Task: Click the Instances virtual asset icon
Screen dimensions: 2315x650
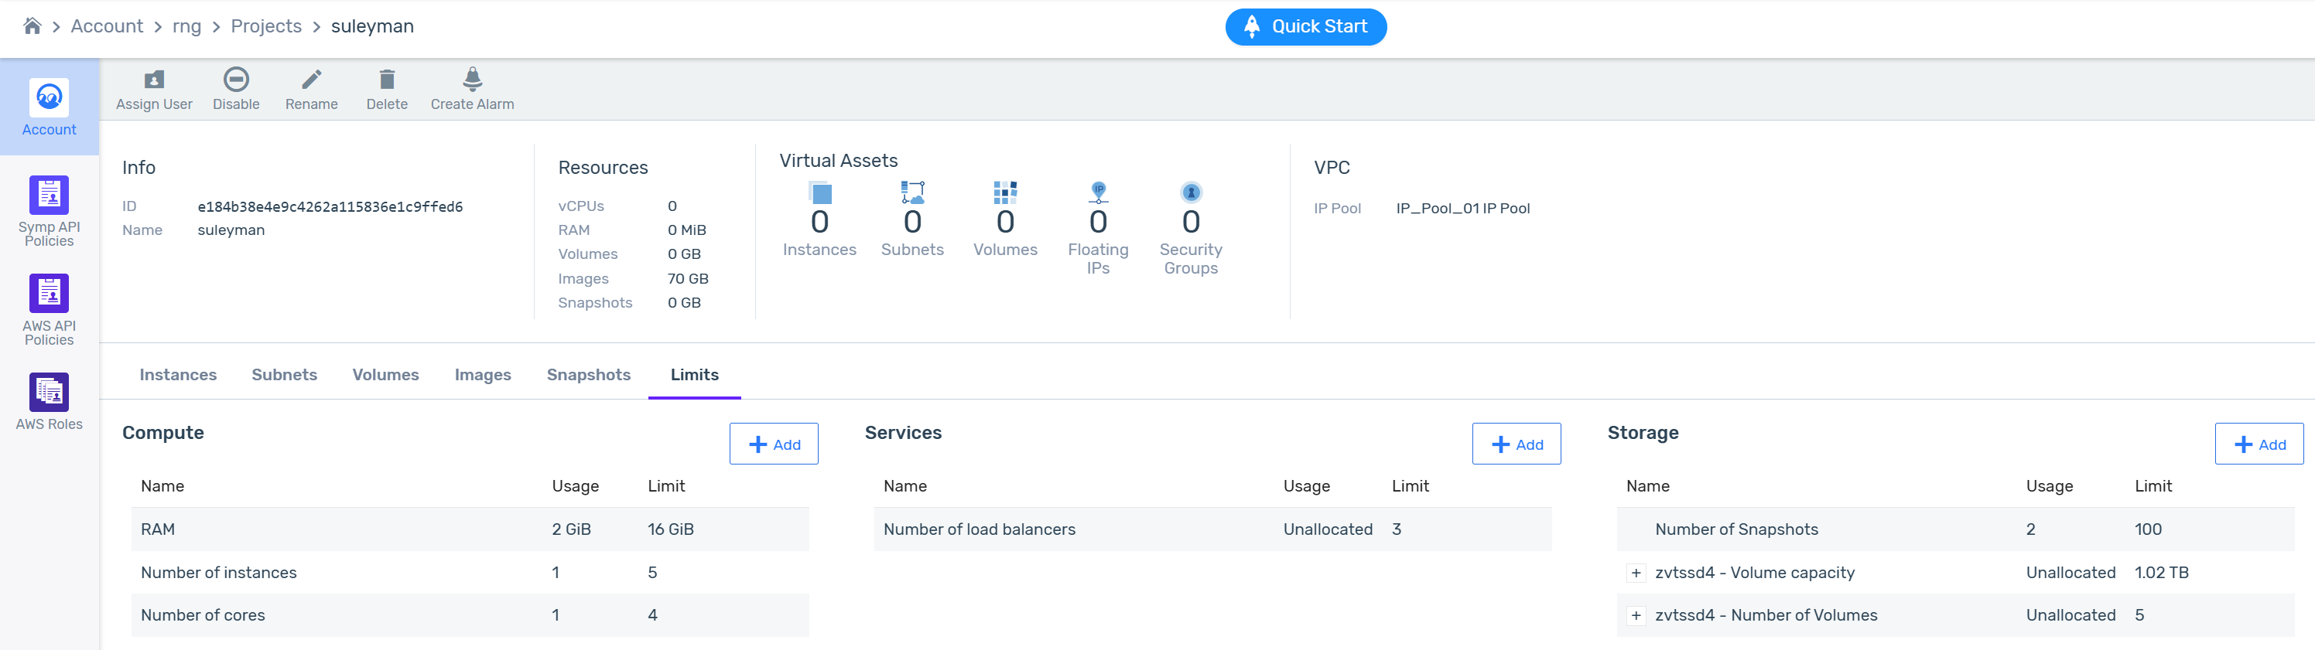Action: 819,192
